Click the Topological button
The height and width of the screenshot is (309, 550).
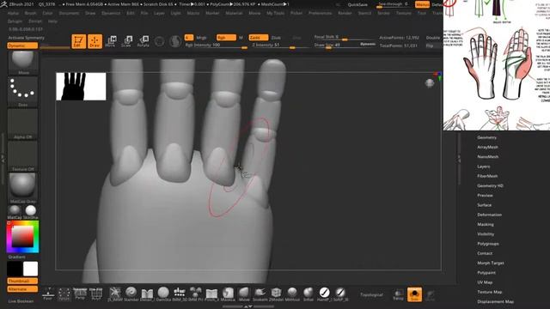[x=371, y=294]
